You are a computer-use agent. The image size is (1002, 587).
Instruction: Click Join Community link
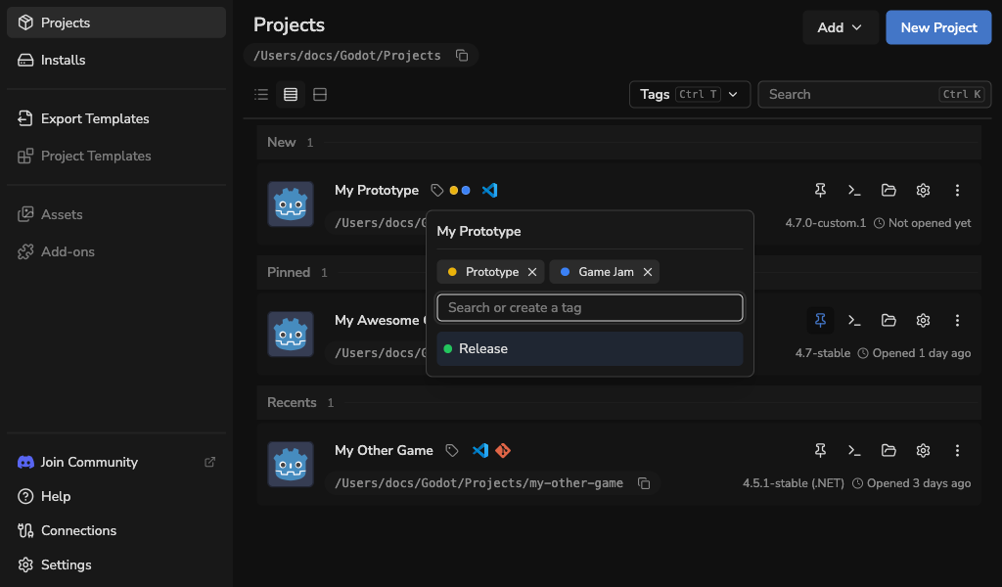pyautogui.click(x=115, y=462)
